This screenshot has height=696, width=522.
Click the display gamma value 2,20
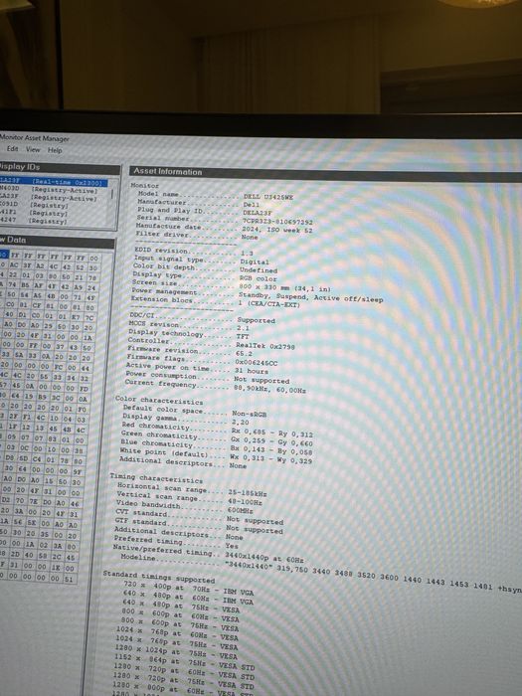tap(241, 423)
